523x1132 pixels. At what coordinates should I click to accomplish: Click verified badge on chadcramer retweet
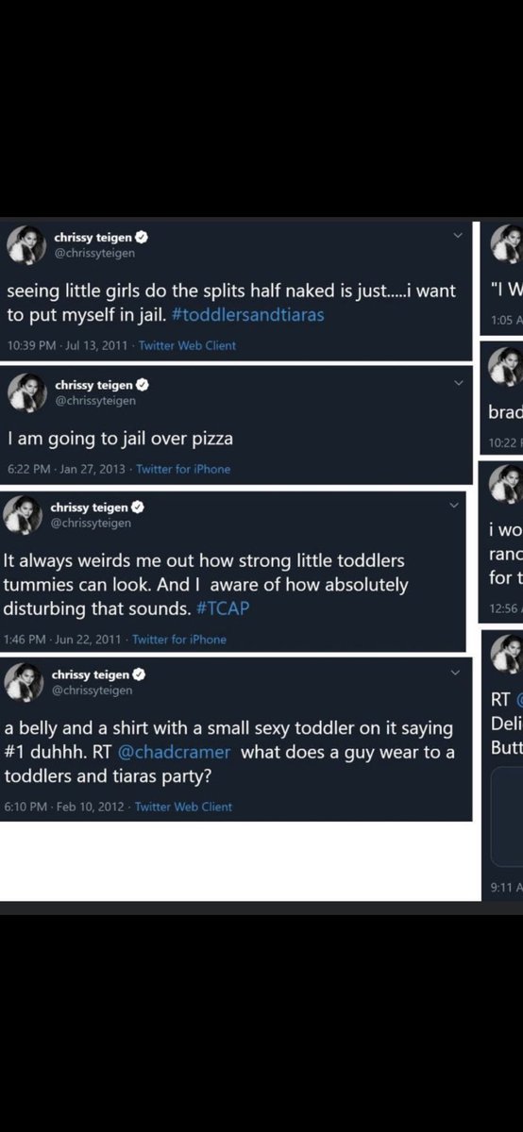coord(139,674)
